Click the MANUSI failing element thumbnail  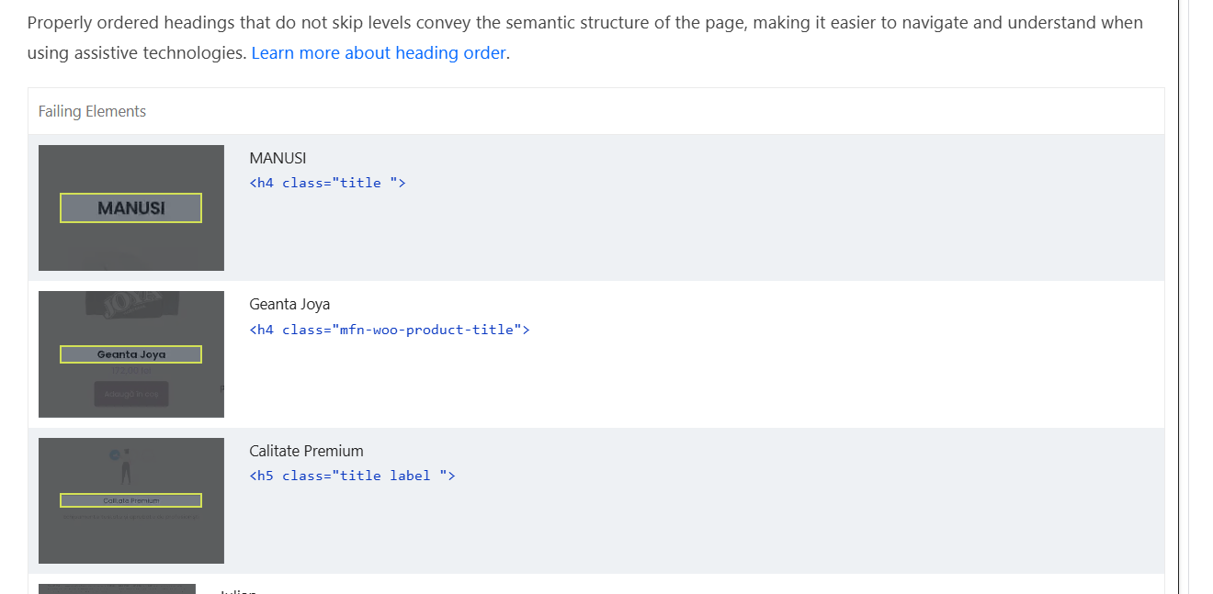[131, 207]
